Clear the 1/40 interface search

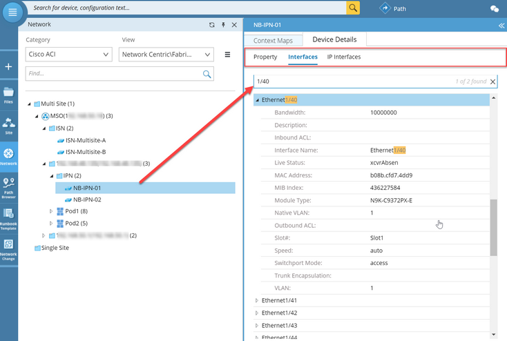tap(492, 82)
